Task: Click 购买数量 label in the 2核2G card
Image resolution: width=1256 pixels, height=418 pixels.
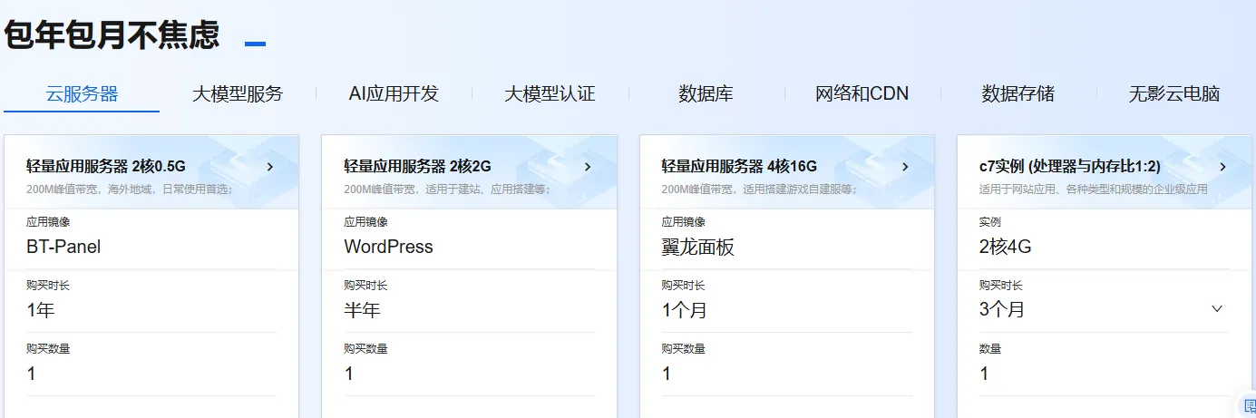Action: click(365, 349)
